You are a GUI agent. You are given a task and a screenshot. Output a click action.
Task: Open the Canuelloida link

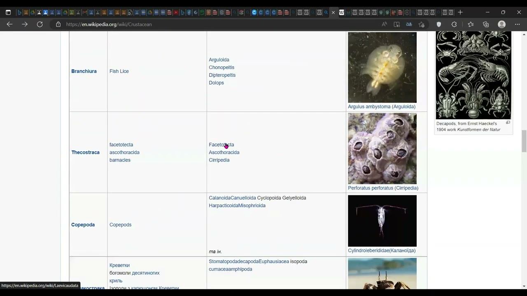point(243,198)
